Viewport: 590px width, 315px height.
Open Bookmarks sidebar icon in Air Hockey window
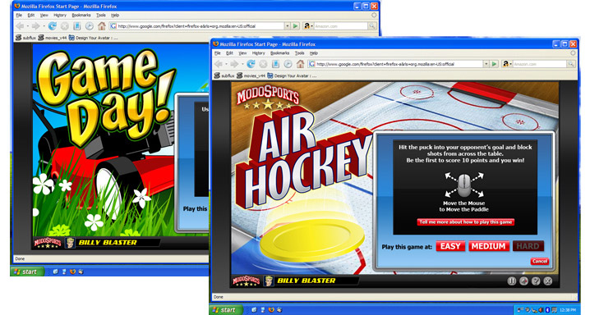coord(275,64)
